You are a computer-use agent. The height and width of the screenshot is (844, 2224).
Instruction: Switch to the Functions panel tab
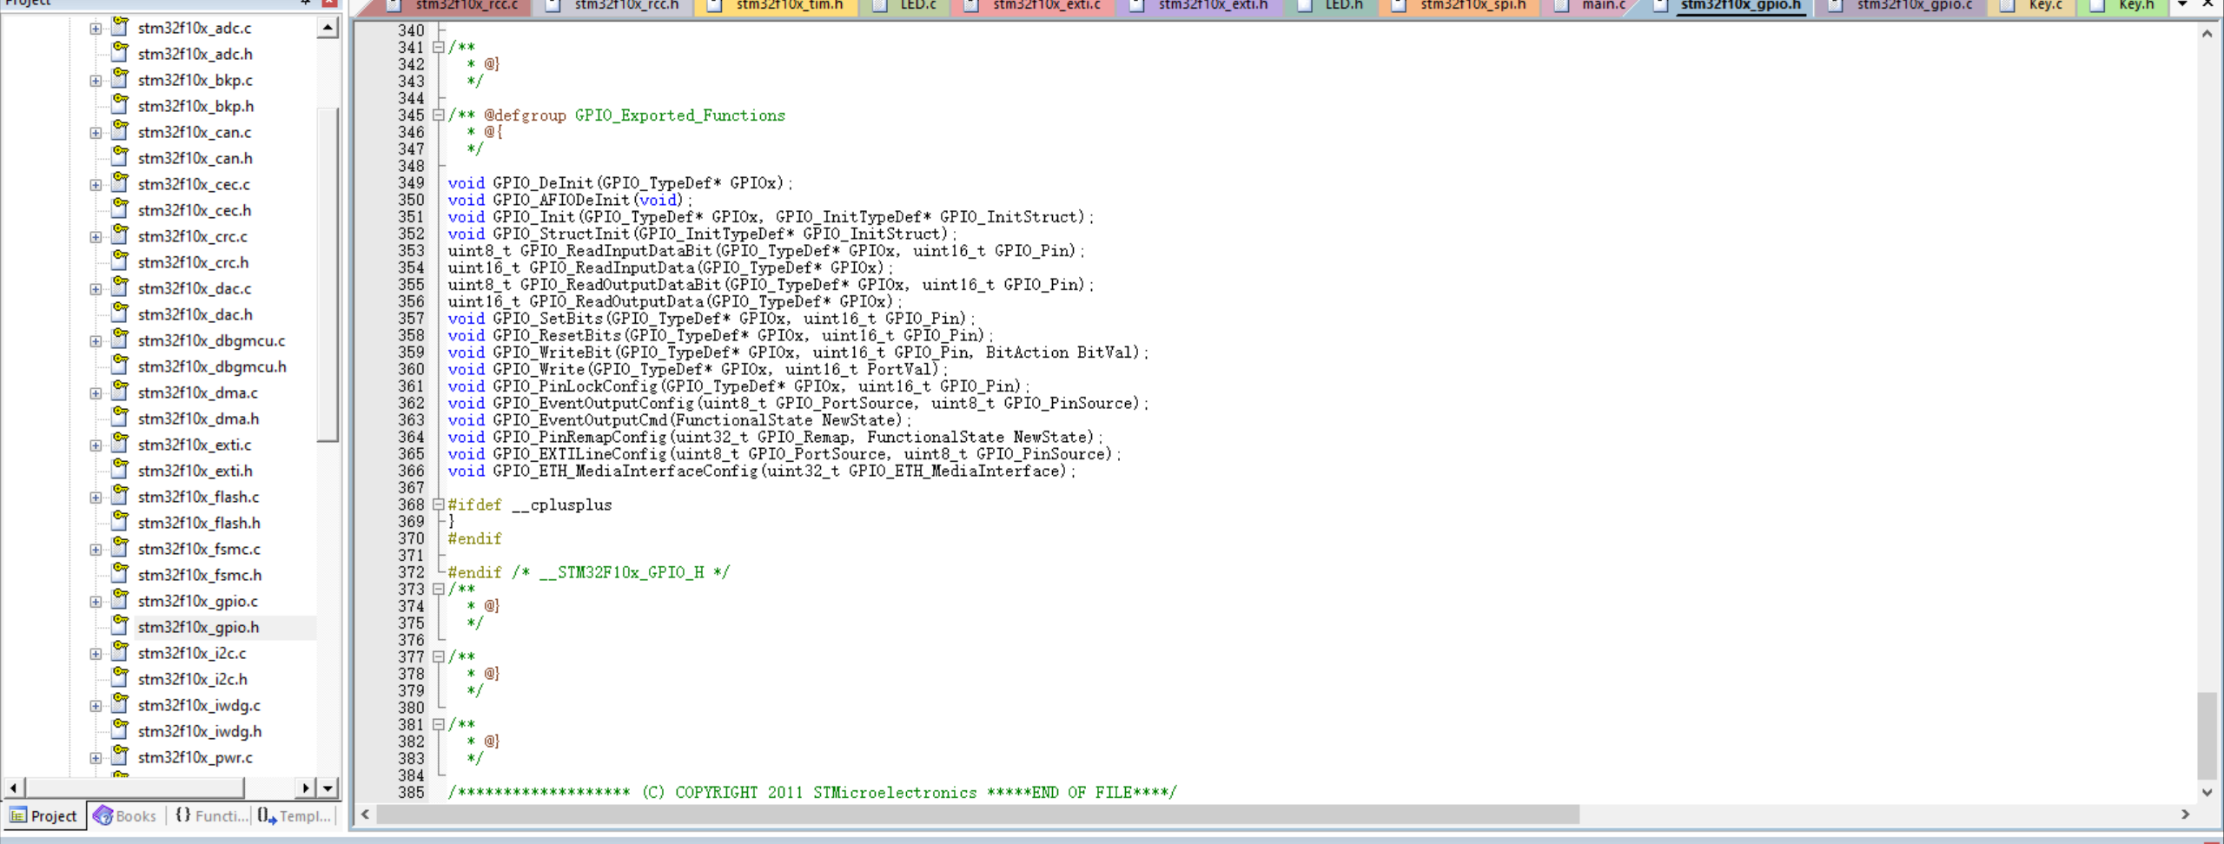coord(211,816)
